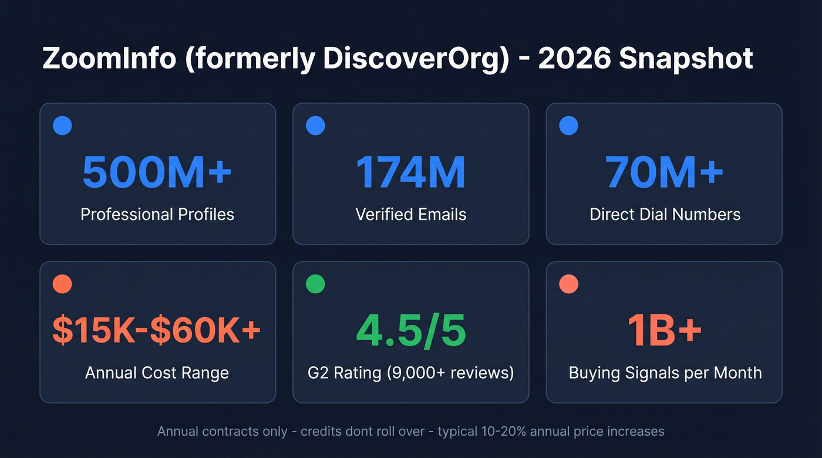Screen dimensions: 822x458
Task: Click the green dot on the G2 Rating card
Action: pyautogui.click(x=315, y=284)
